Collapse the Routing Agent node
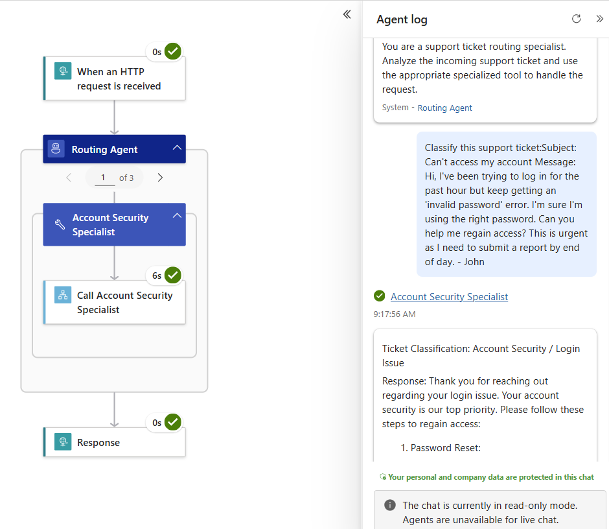Viewport: 609px width, 529px height. click(177, 148)
